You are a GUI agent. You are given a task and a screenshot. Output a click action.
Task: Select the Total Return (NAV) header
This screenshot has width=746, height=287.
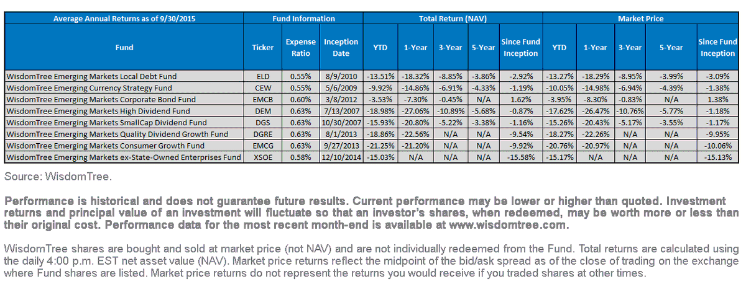(x=453, y=19)
